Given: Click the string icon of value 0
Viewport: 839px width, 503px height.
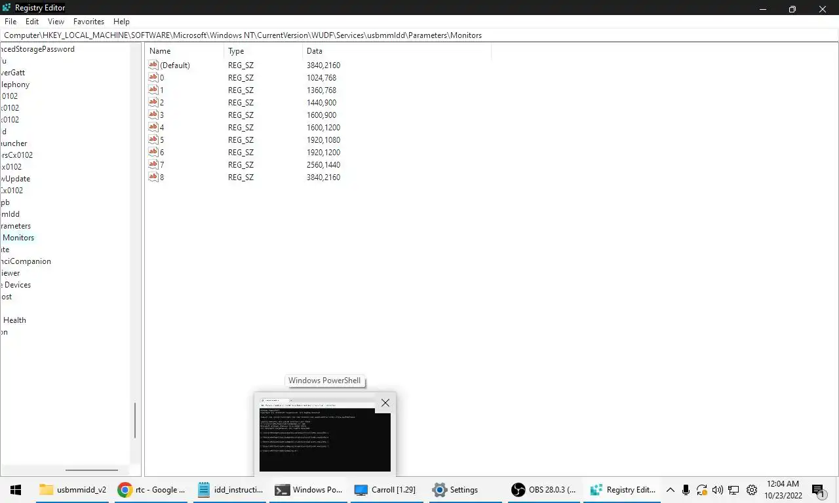Looking at the screenshot, I should pos(153,77).
